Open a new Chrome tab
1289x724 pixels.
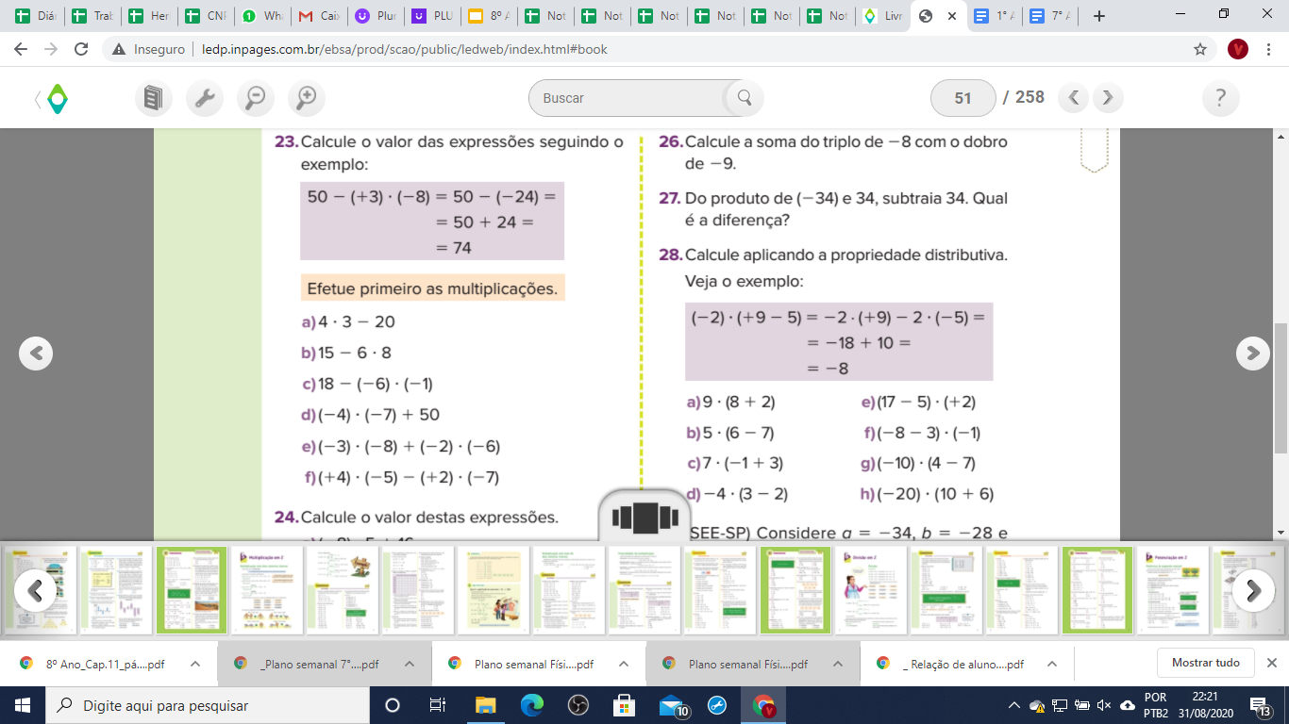coord(1098,16)
